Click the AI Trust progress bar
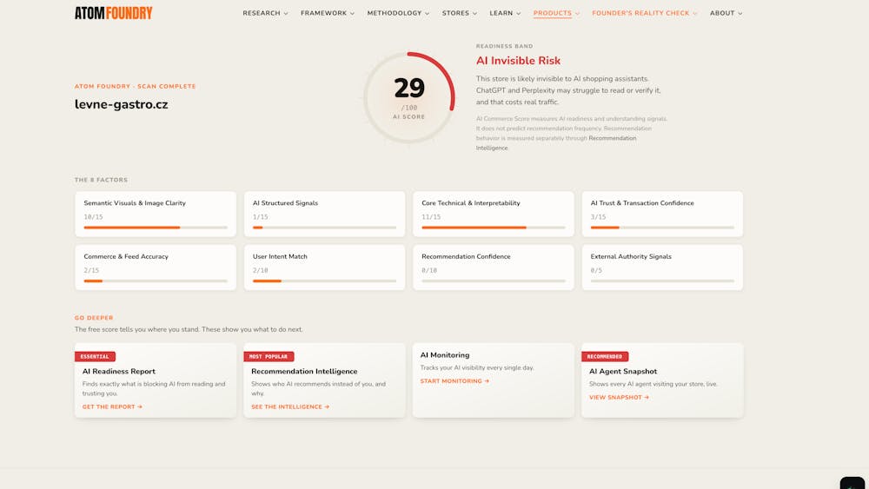This screenshot has width=869, height=489. pyautogui.click(x=662, y=228)
